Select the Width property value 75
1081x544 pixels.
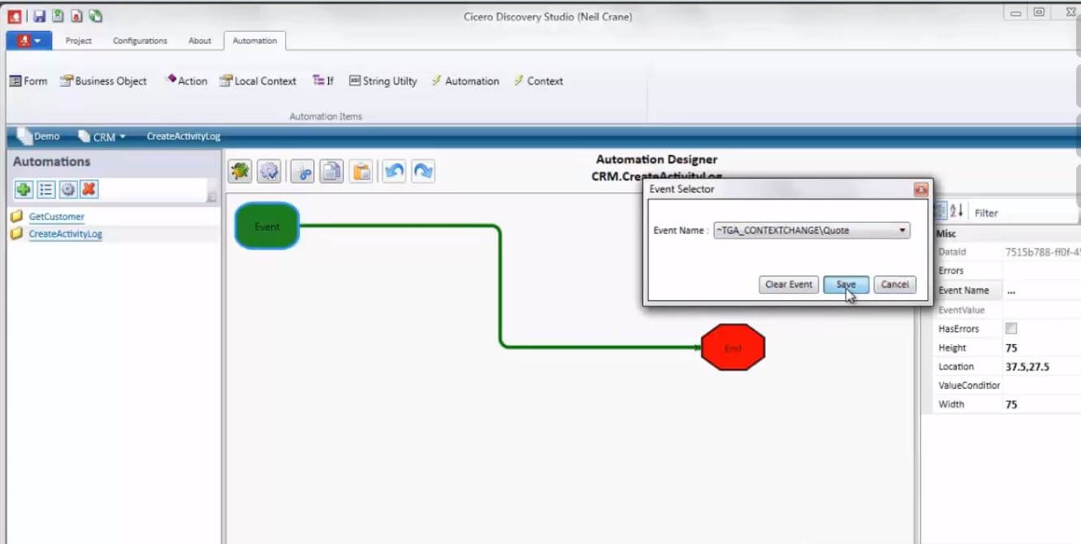point(1042,404)
